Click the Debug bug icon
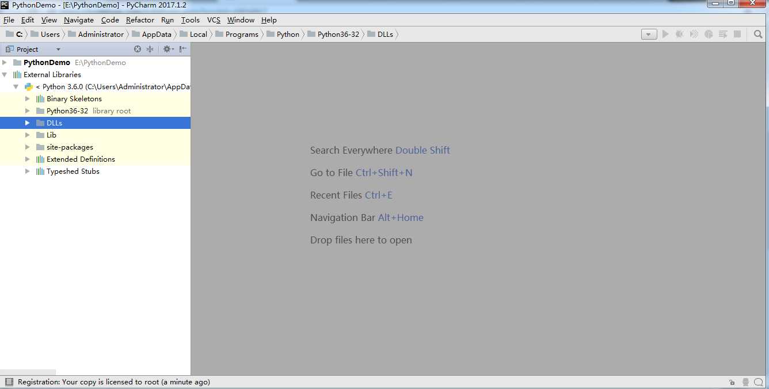 pos(680,35)
